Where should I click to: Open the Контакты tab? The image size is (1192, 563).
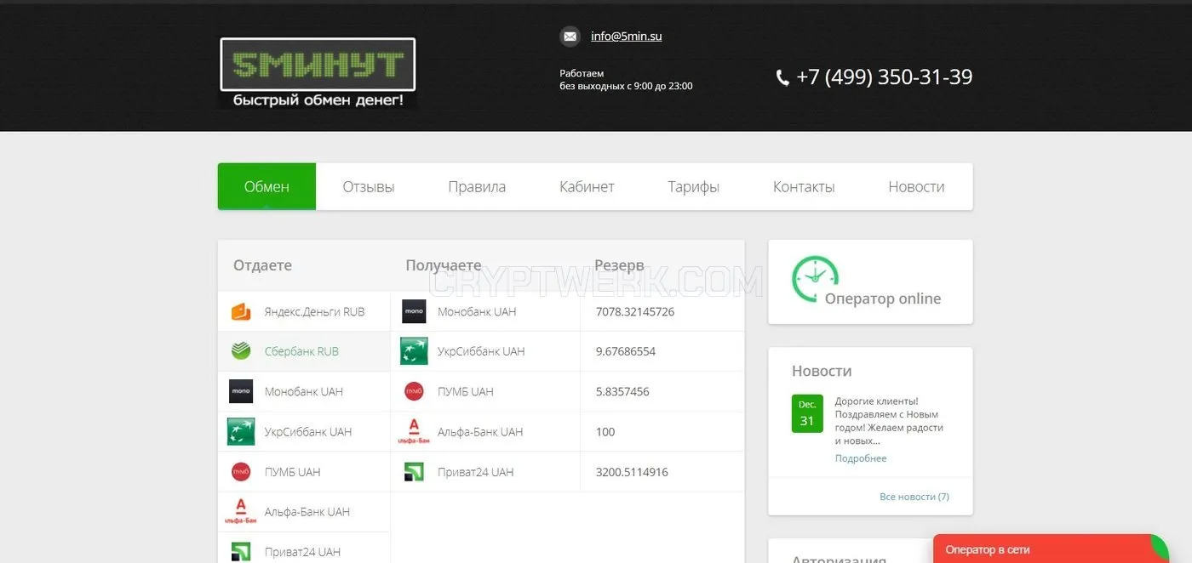point(804,186)
